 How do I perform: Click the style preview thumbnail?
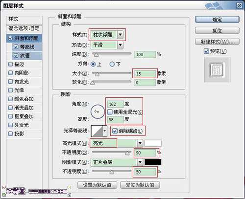[x=217, y=70]
